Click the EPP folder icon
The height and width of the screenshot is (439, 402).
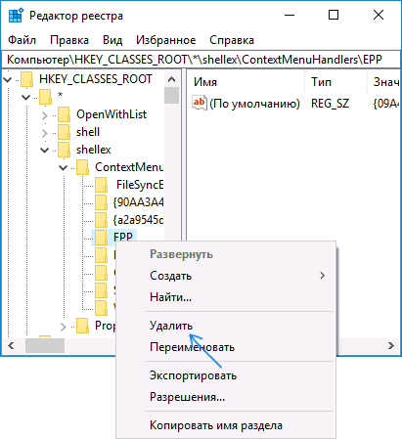[101, 238]
